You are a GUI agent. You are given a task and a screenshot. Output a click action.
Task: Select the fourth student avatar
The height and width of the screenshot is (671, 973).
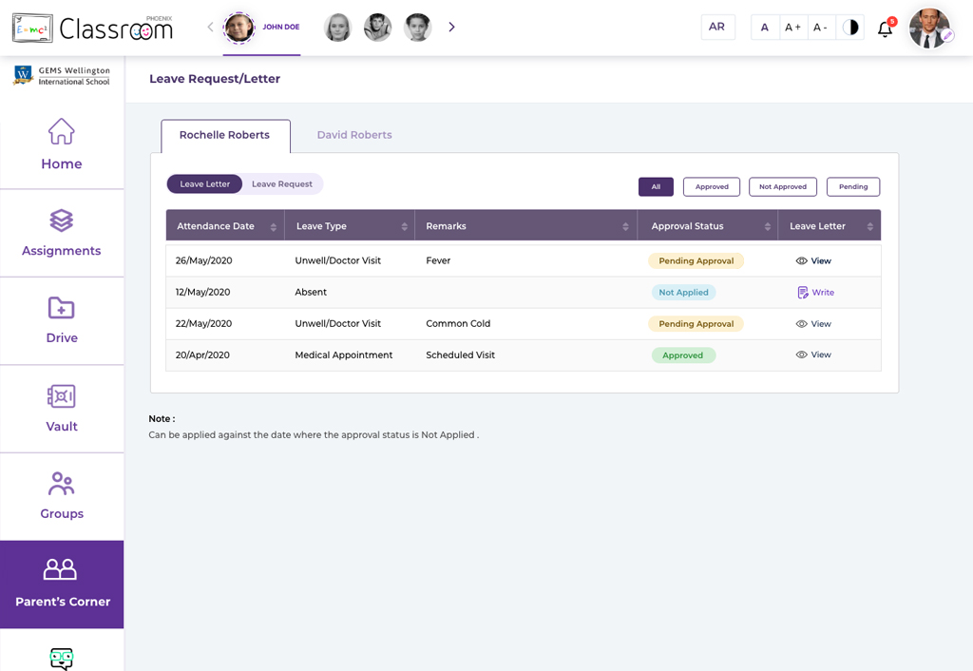(418, 28)
